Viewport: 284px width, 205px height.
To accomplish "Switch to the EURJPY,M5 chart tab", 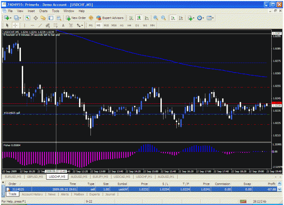I will pyautogui.click(x=100, y=176).
